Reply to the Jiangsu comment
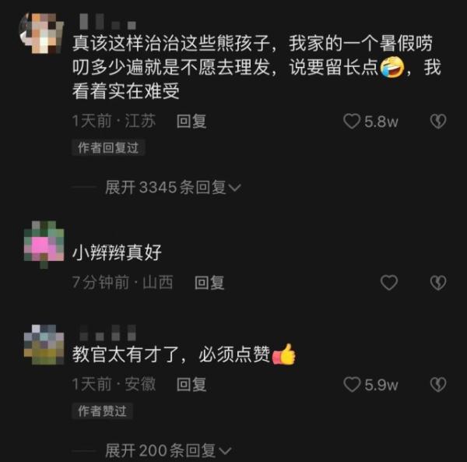467x462 pixels. (x=191, y=122)
